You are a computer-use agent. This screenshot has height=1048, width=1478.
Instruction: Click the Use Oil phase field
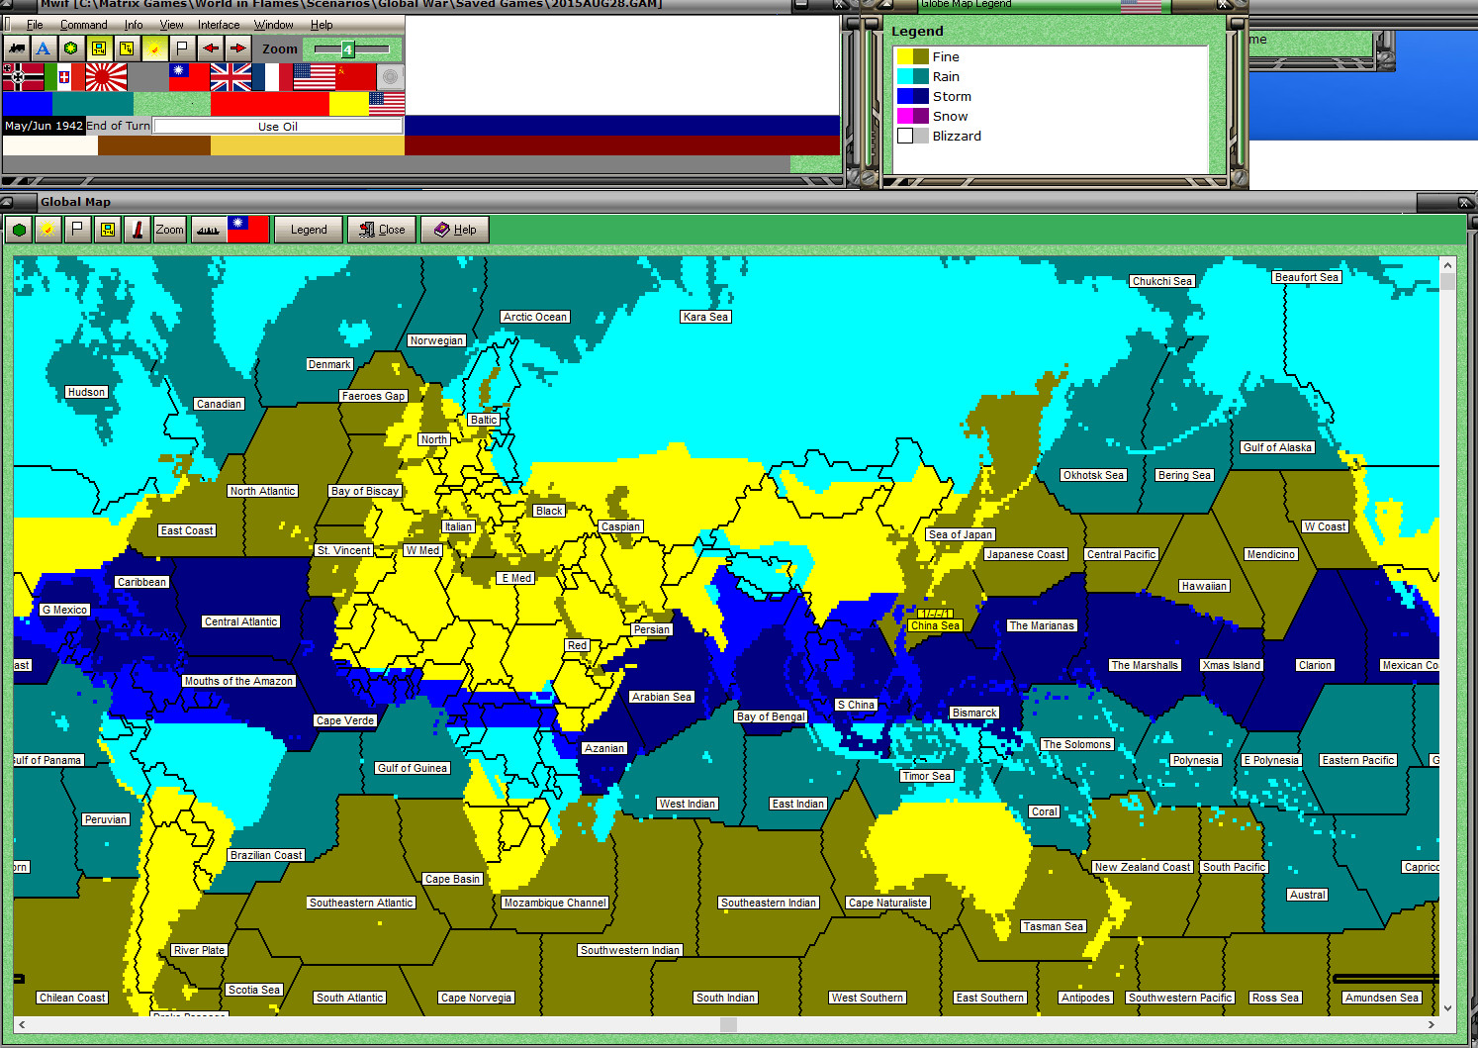pos(278,127)
